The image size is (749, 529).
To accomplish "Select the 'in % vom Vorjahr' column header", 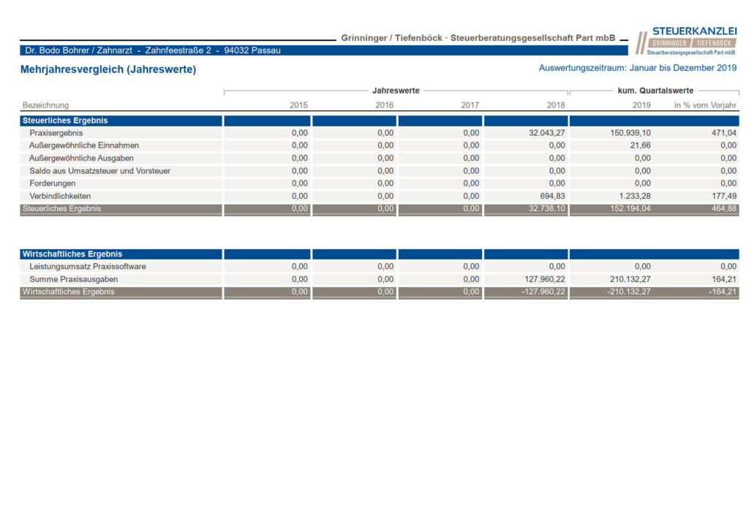I will click(706, 105).
